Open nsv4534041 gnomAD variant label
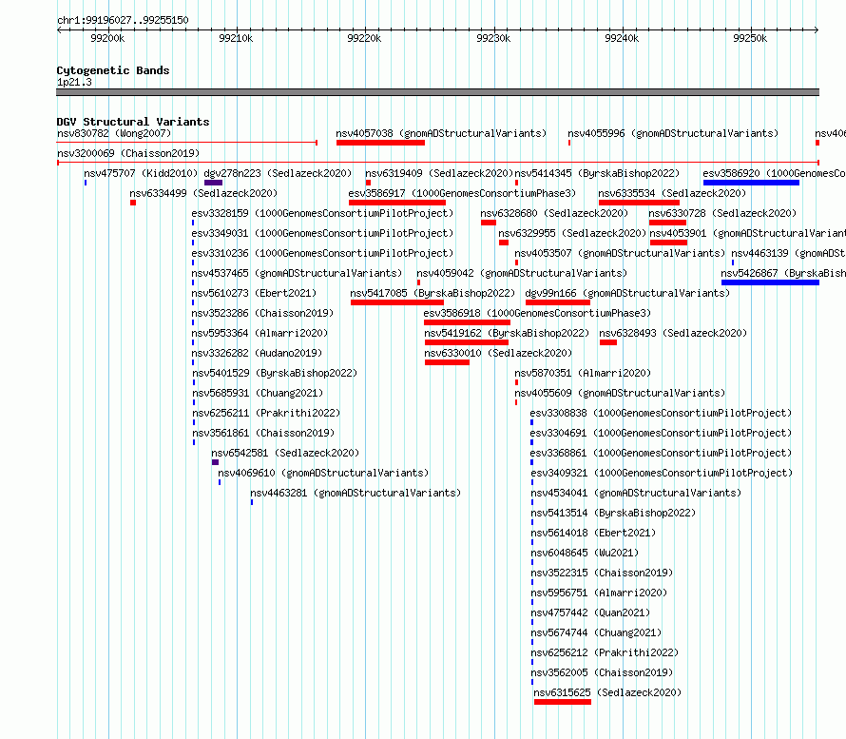The image size is (846, 739). (x=636, y=493)
